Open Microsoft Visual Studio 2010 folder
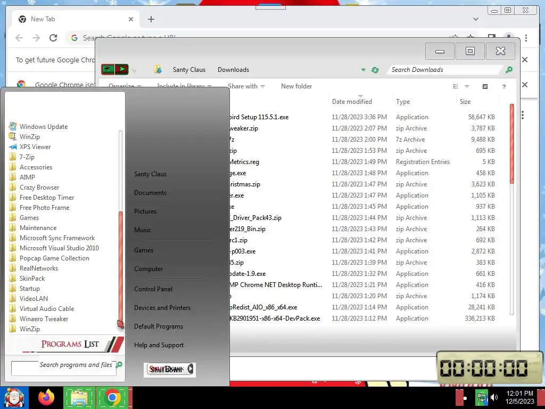Viewport: 545px width, 409px height. pos(54,248)
